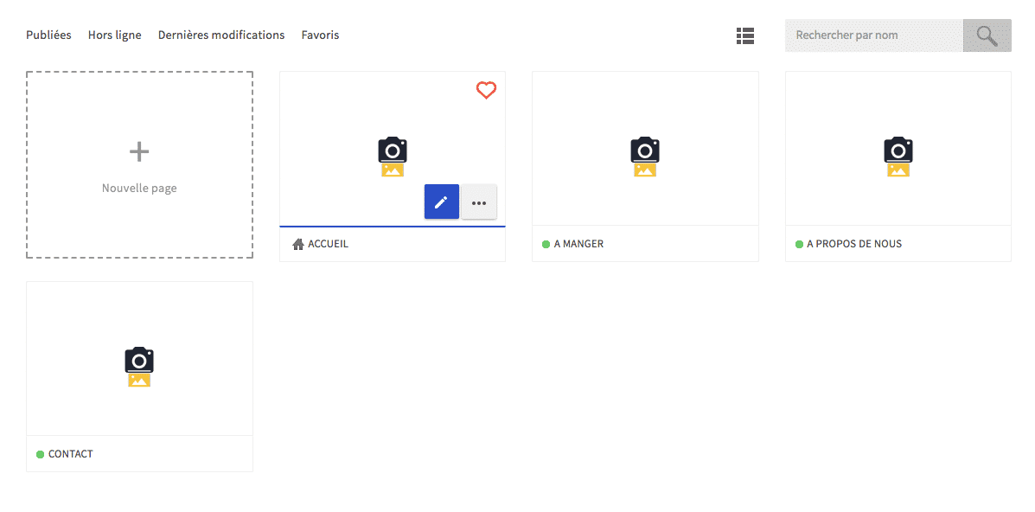Click the home icon beside ACCUEIL

pyautogui.click(x=298, y=245)
